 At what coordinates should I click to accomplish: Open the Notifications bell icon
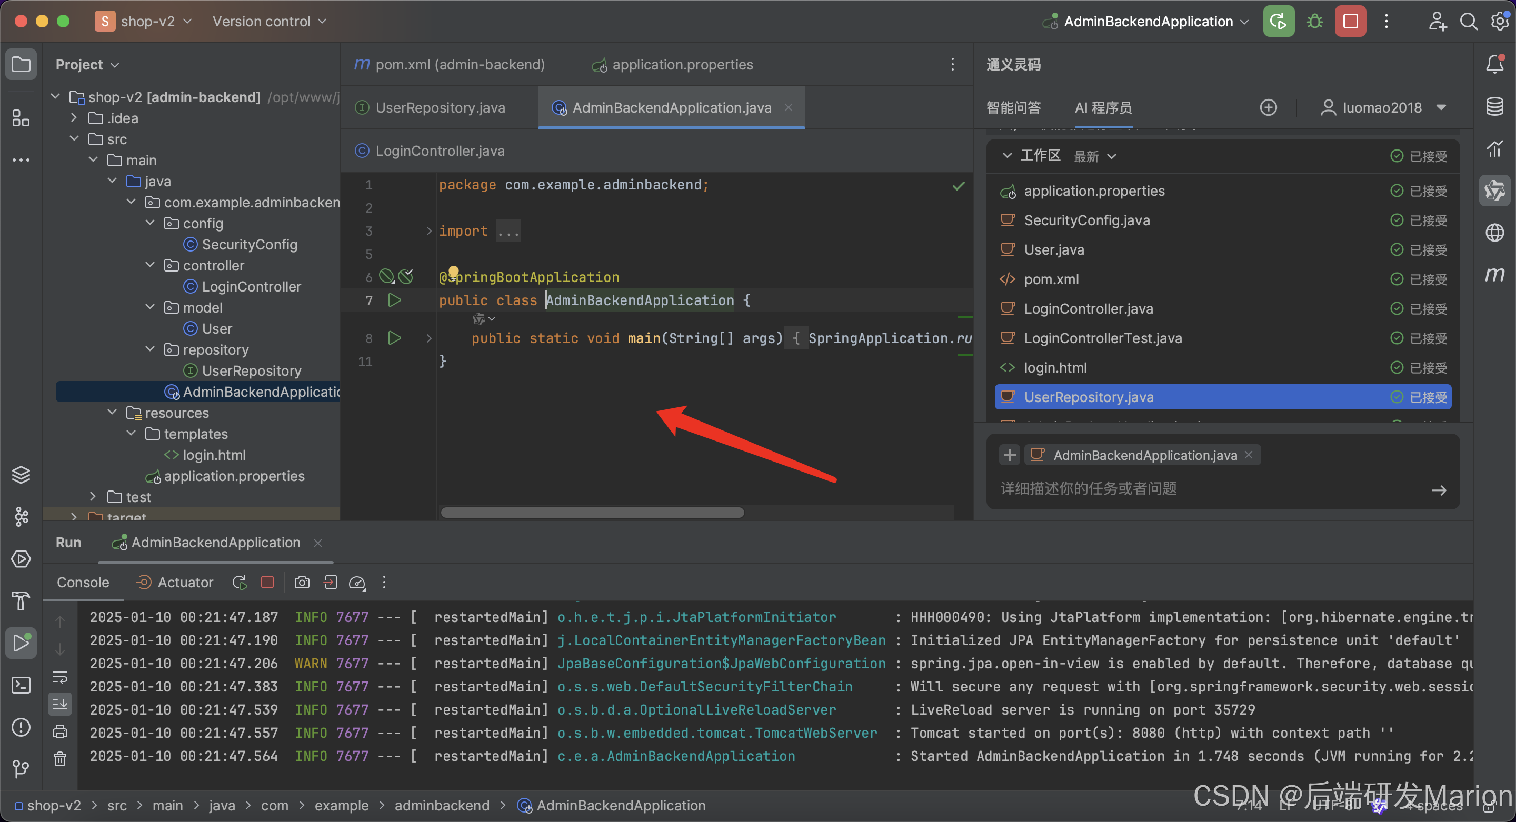tap(1495, 64)
